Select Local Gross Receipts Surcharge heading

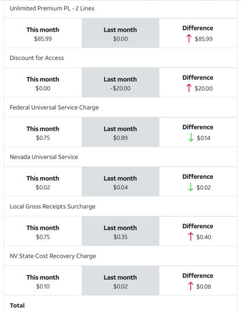(52, 207)
